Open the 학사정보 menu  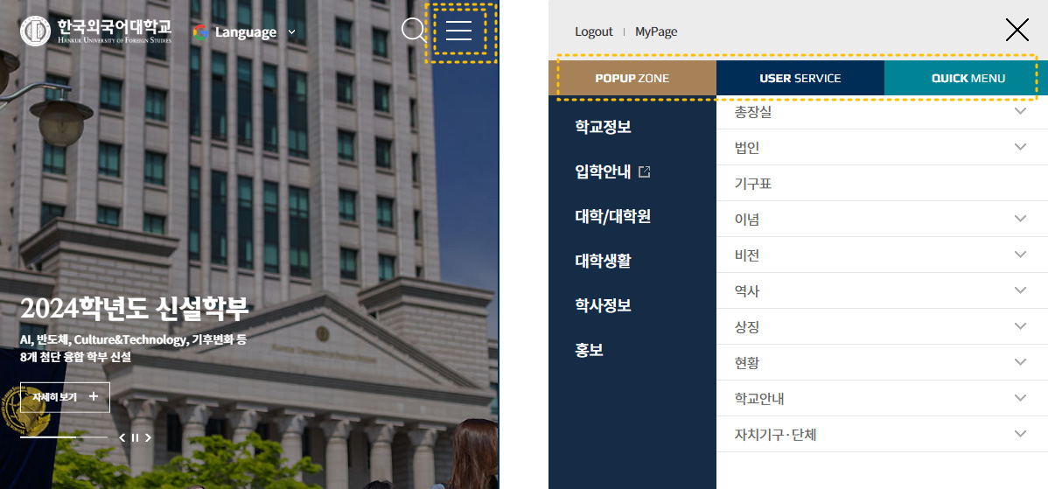point(603,305)
